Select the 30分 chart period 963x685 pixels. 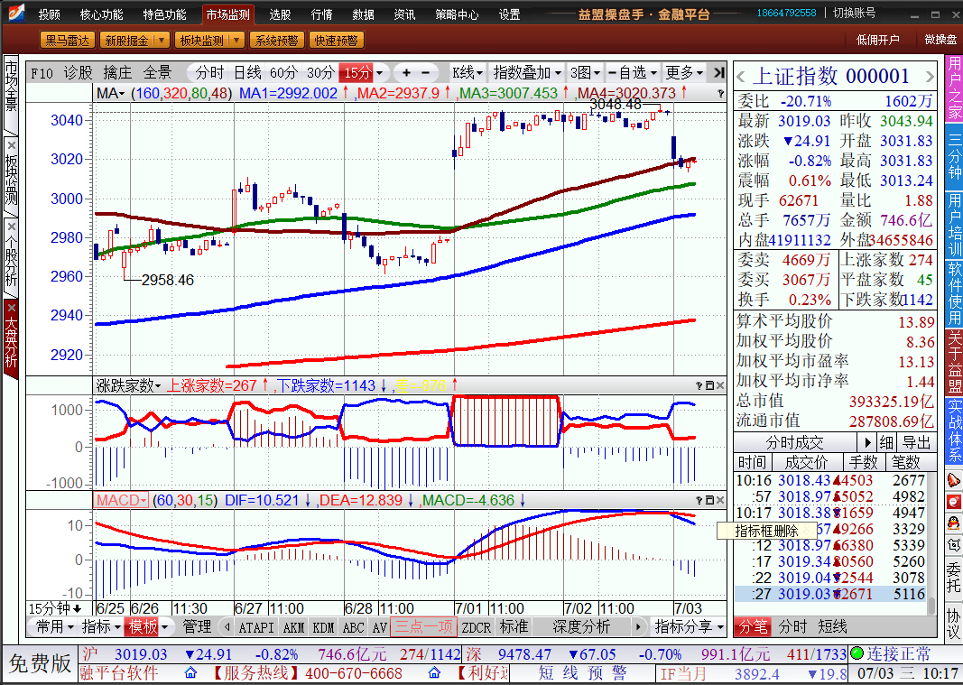[320, 73]
